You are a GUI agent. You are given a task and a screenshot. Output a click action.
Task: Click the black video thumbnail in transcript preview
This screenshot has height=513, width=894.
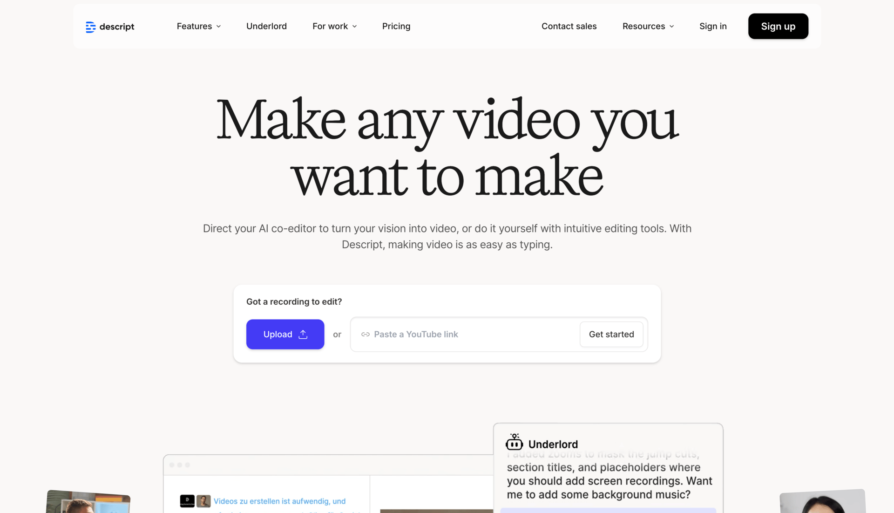[187, 501]
